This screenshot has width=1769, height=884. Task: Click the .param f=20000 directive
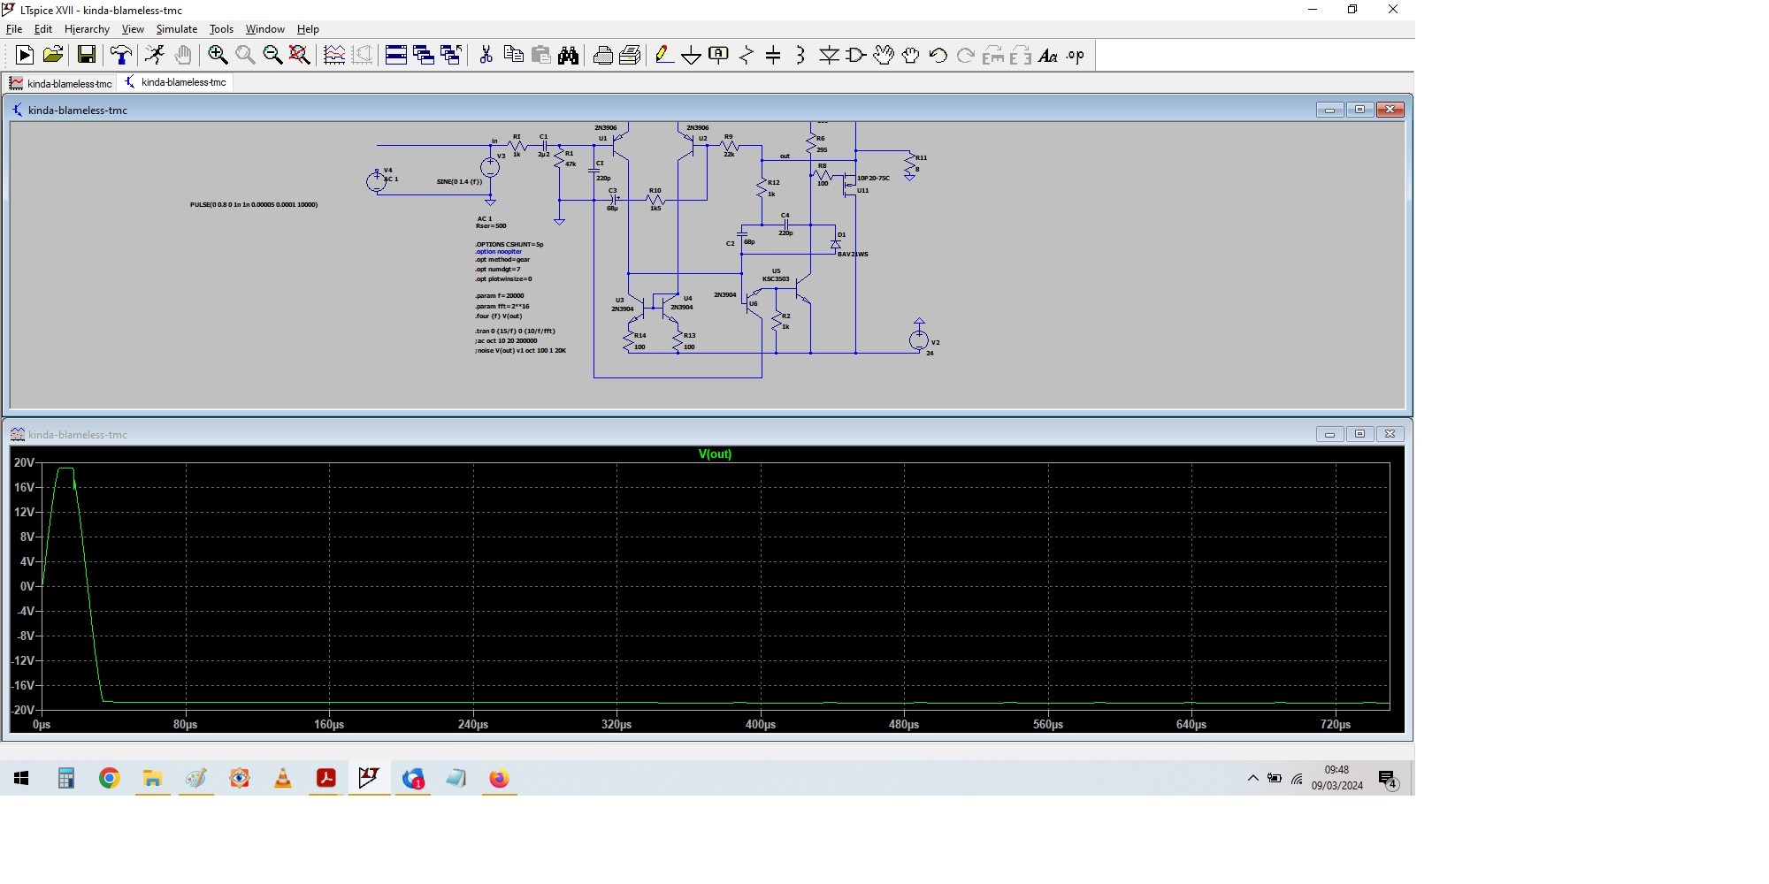click(500, 296)
